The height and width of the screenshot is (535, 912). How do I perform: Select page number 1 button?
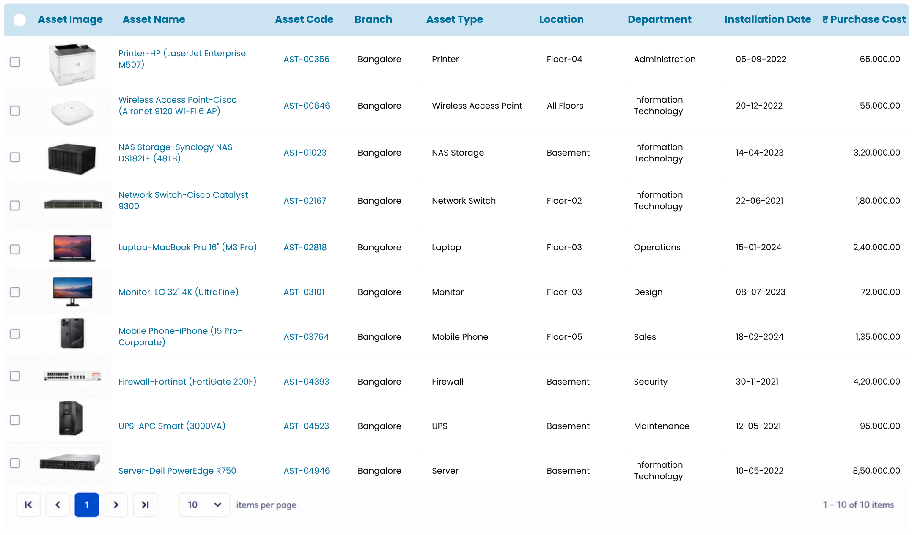87,505
